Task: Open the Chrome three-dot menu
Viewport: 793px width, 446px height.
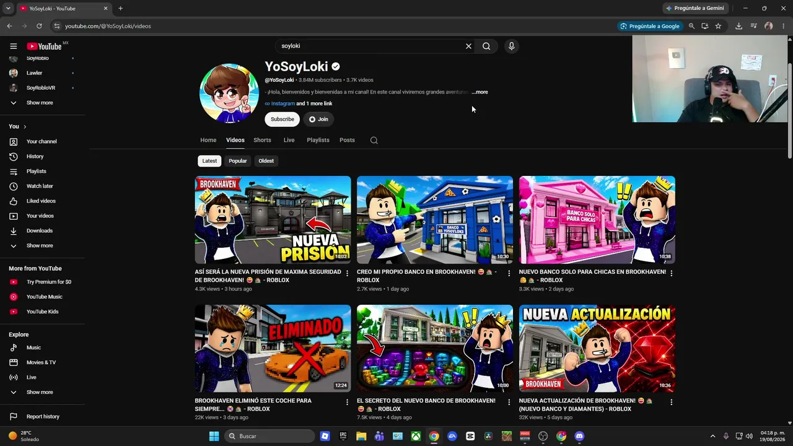Action: click(783, 26)
